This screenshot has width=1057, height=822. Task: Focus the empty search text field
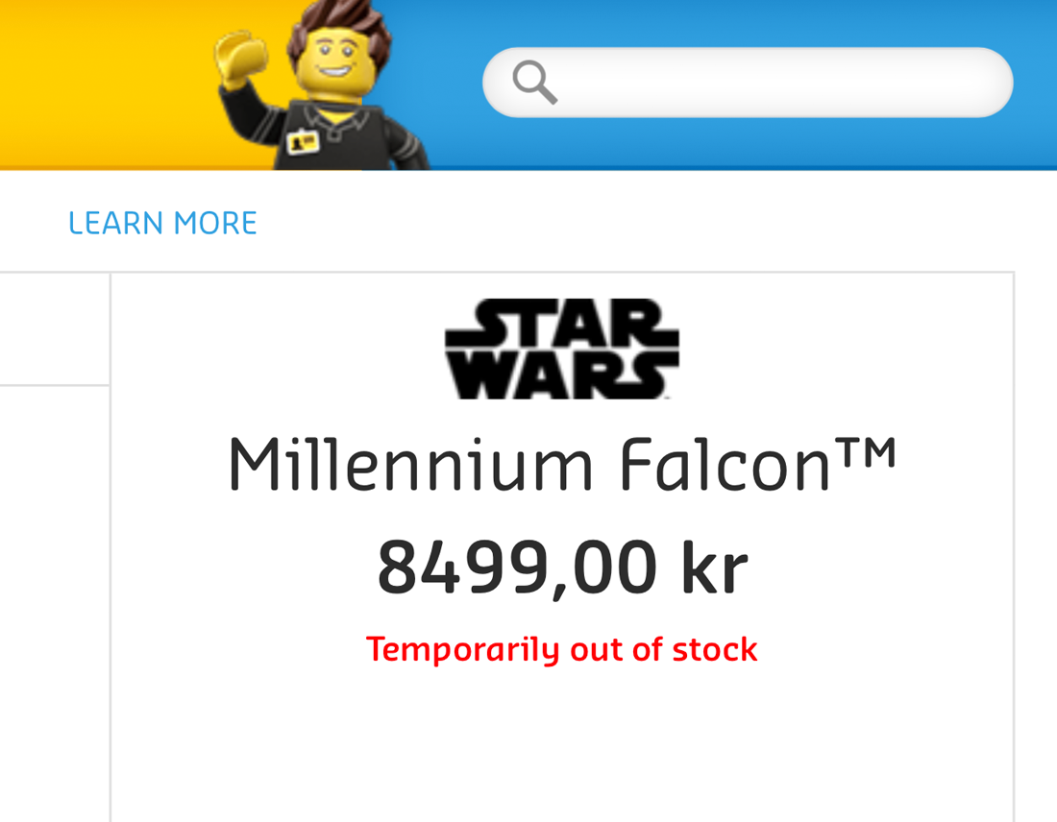748,83
